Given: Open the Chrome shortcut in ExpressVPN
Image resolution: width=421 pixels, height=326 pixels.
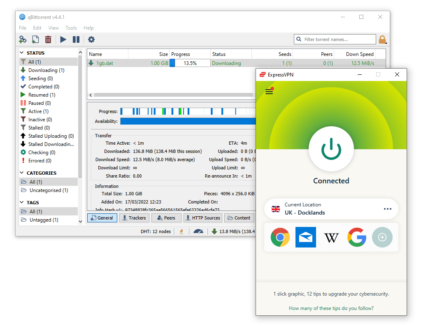Looking at the screenshot, I should tap(280, 237).
